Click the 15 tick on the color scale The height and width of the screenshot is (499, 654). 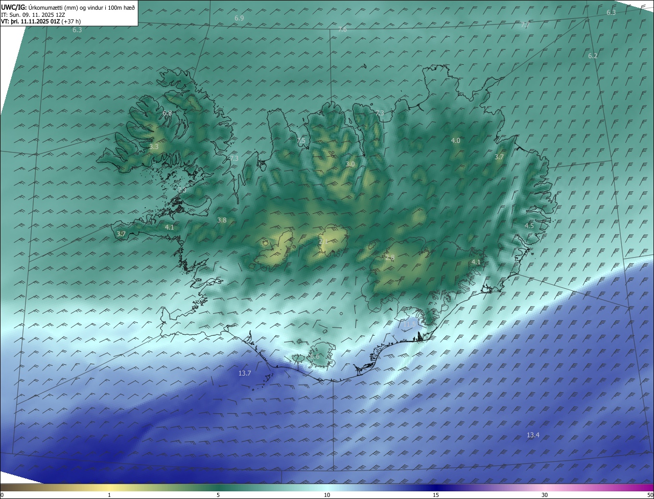(436, 495)
